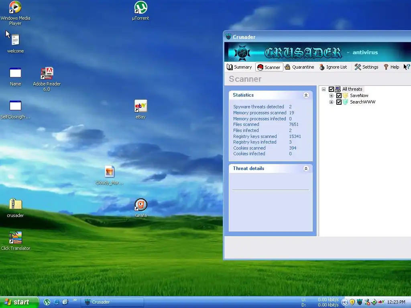Open the Quarantine tab

click(x=299, y=67)
